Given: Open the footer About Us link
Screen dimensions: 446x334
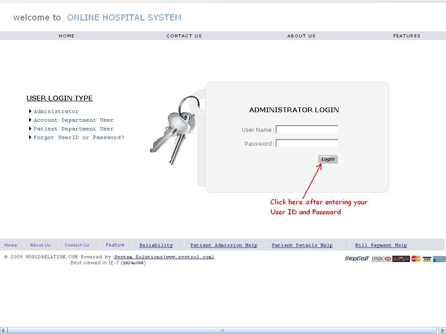Looking at the screenshot, I should (x=40, y=245).
